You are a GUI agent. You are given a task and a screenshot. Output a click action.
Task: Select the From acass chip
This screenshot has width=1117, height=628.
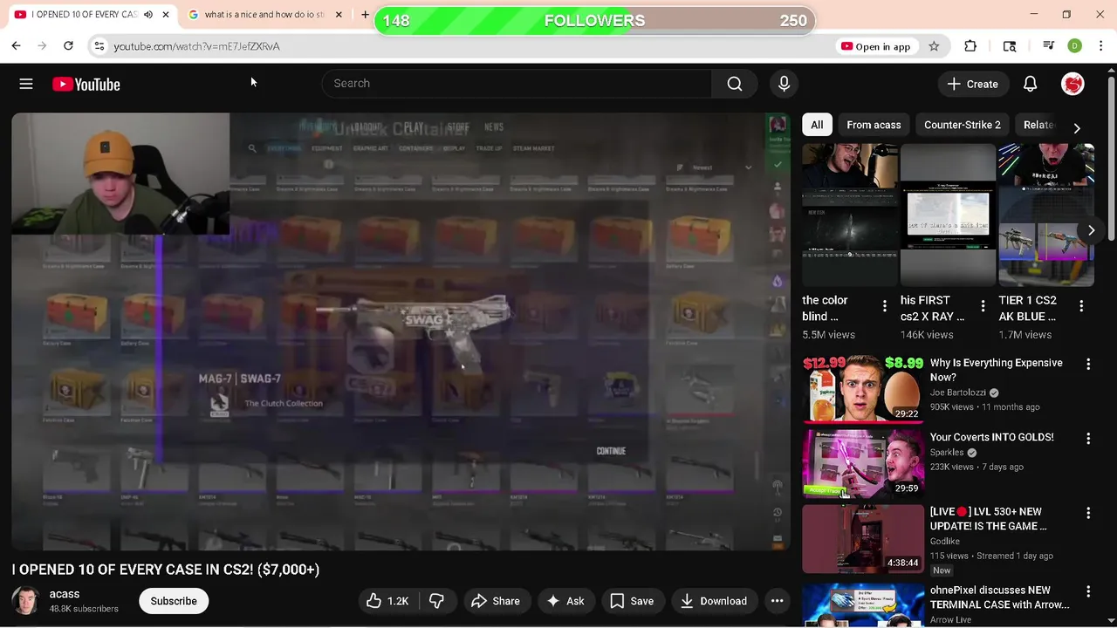pos(874,125)
